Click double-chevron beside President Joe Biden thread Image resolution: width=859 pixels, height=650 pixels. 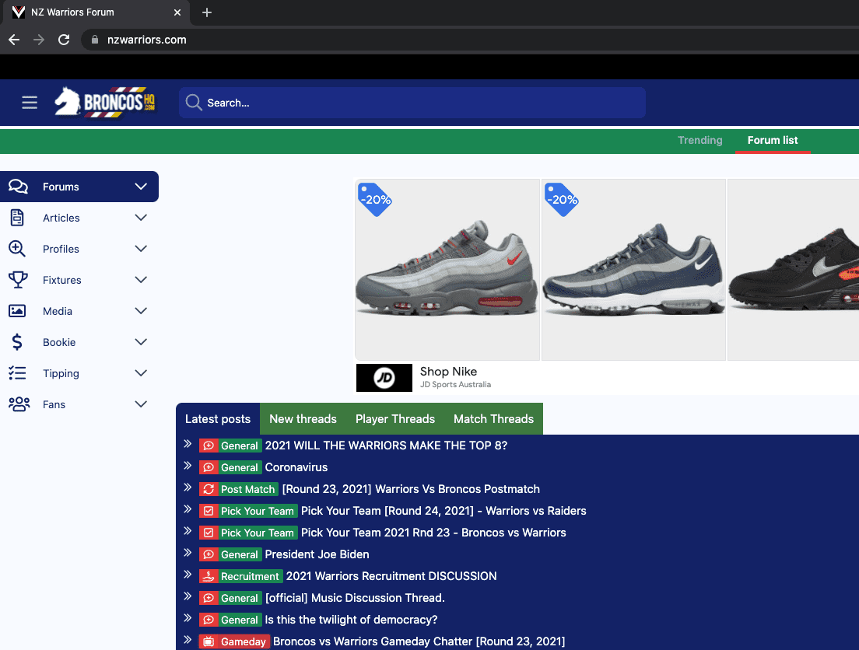(x=188, y=553)
